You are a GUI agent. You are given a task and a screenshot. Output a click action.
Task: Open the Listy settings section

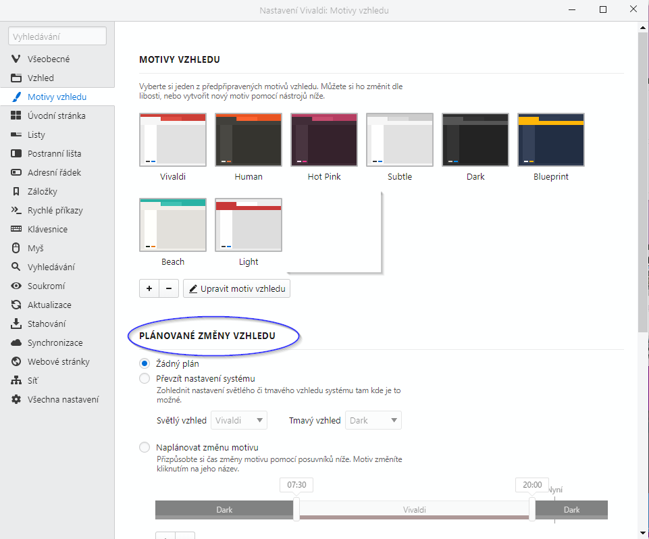click(x=57, y=134)
